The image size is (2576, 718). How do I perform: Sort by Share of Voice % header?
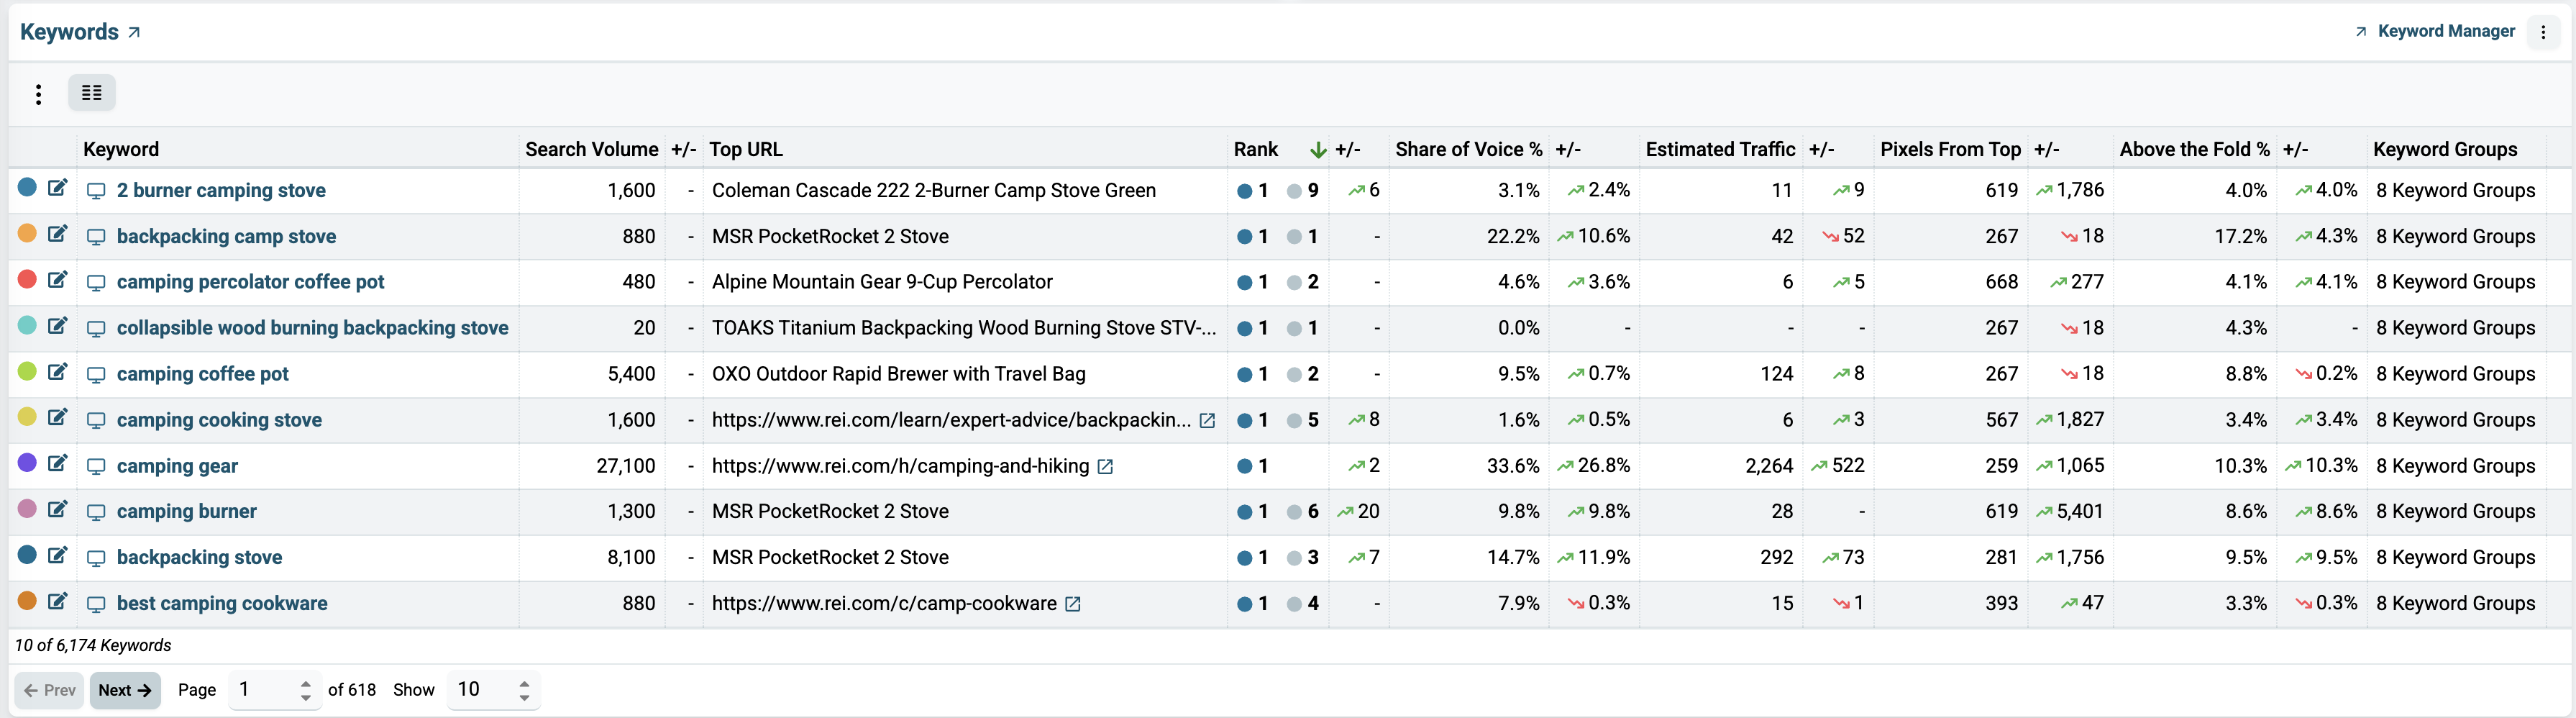tap(1469, 149)
